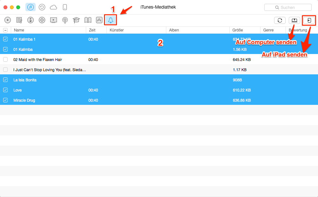Image resolution: width=318 pixels, height=197 pixels.
Task: Click the 00:40 time of 02 Maid
Action: coord(93,60)
